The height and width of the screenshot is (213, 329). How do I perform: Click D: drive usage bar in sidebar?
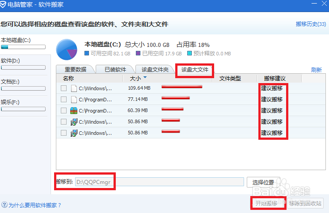point(23,67)
